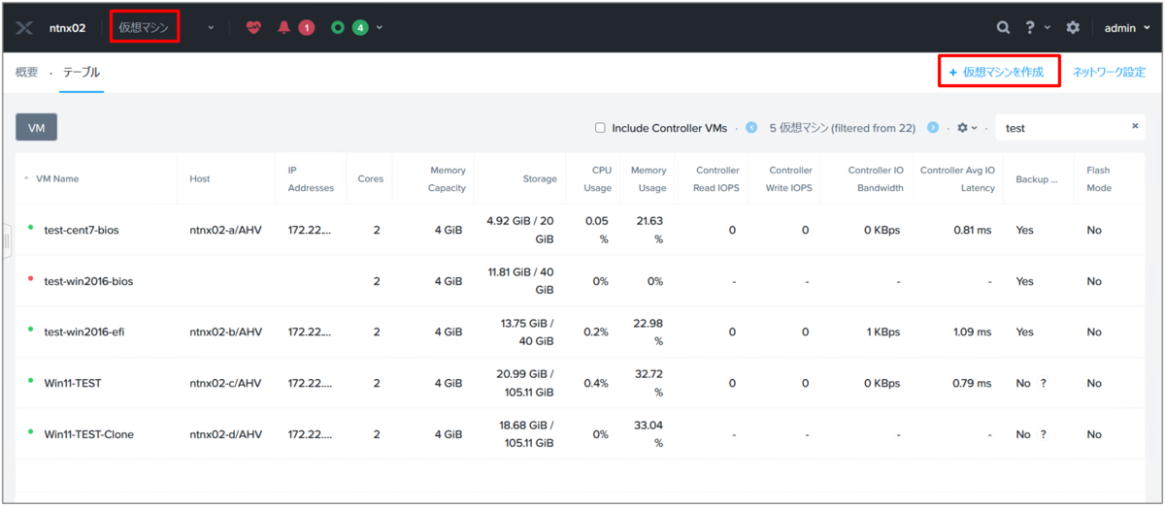Sort by Backup column header

point(1037,178)
